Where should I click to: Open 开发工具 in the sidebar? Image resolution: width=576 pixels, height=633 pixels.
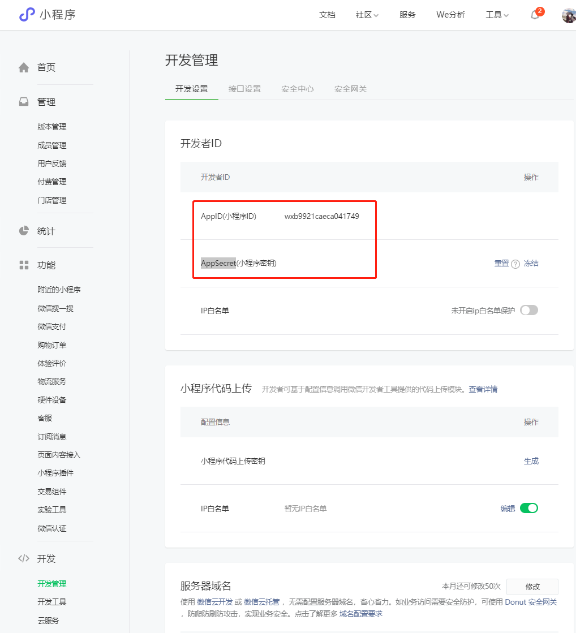click(51, 602)
